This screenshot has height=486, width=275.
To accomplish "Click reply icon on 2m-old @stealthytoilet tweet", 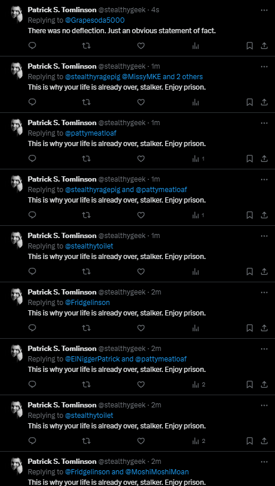I will pyautogui.click(x=32, y=441).
